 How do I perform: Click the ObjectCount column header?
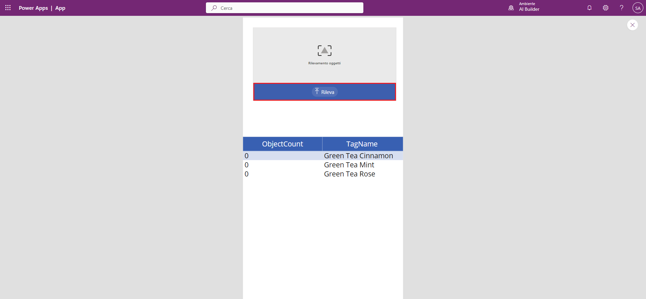pos(282,144)
